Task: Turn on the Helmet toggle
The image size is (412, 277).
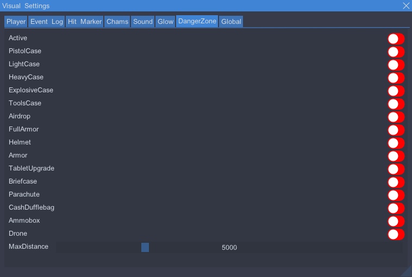Action: point(396,143)
